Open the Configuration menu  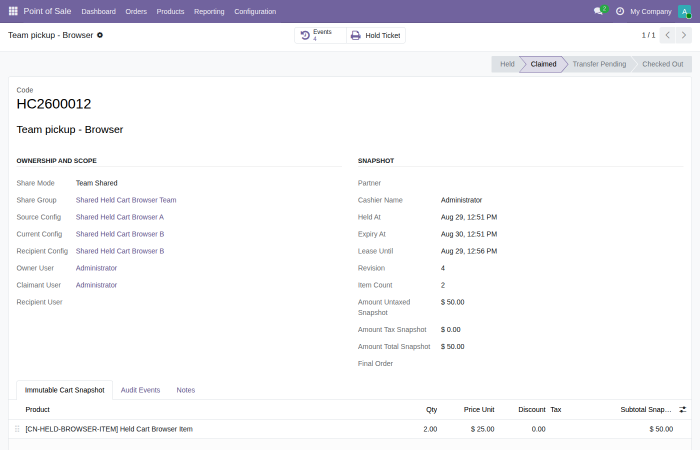255,11
